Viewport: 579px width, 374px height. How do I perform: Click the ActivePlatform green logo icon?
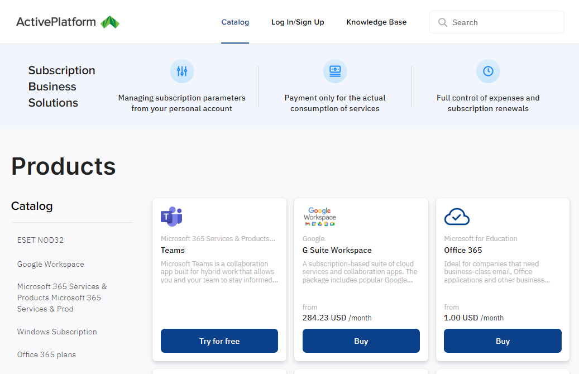pos(110,22)
